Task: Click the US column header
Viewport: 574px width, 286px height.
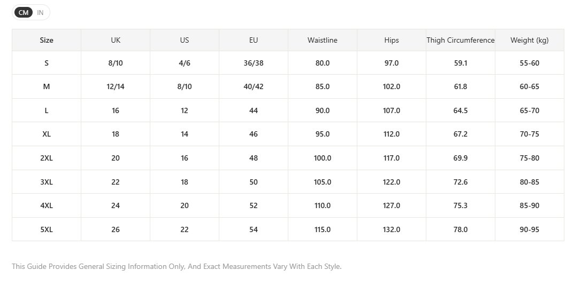Action: [185, 40]
